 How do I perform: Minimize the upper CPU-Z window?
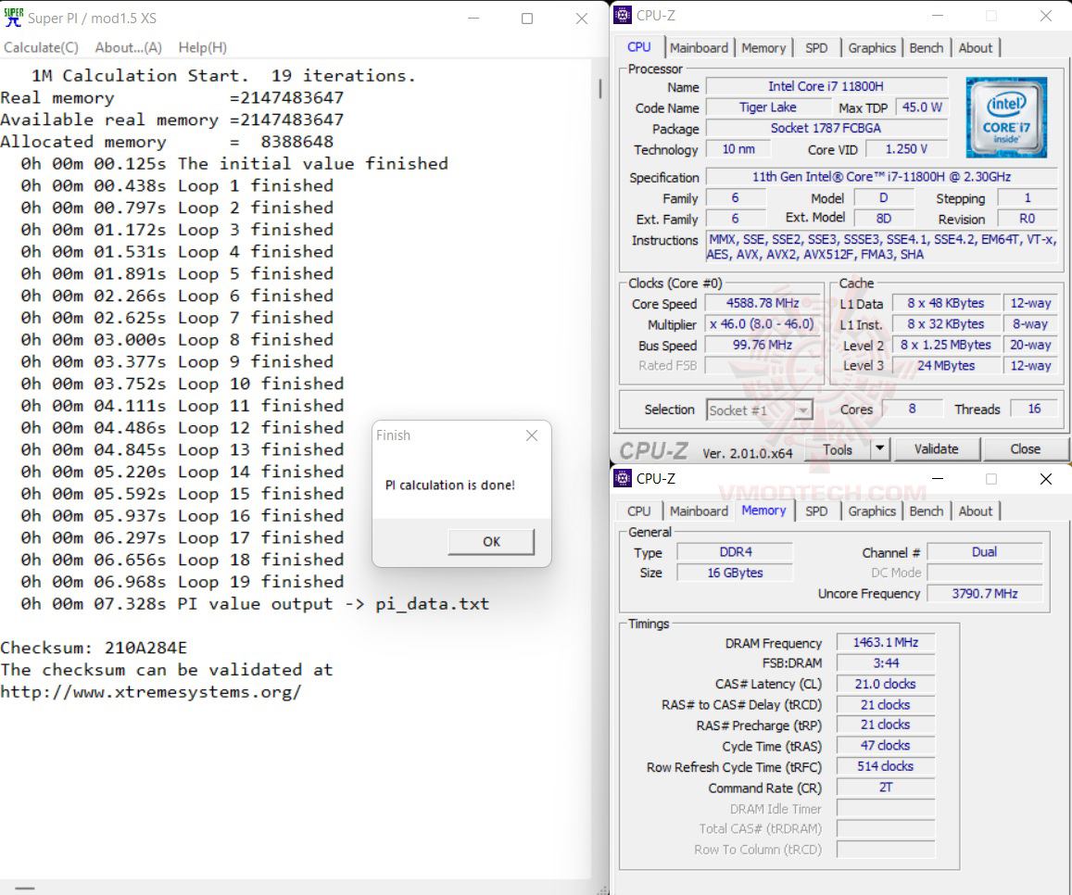click(938, 15)
